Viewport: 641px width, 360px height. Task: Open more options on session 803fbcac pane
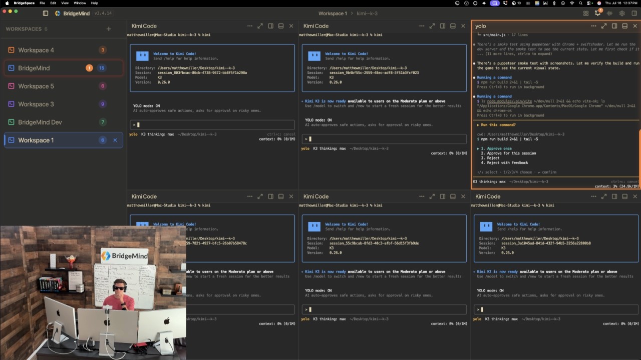tap(250, 26)
